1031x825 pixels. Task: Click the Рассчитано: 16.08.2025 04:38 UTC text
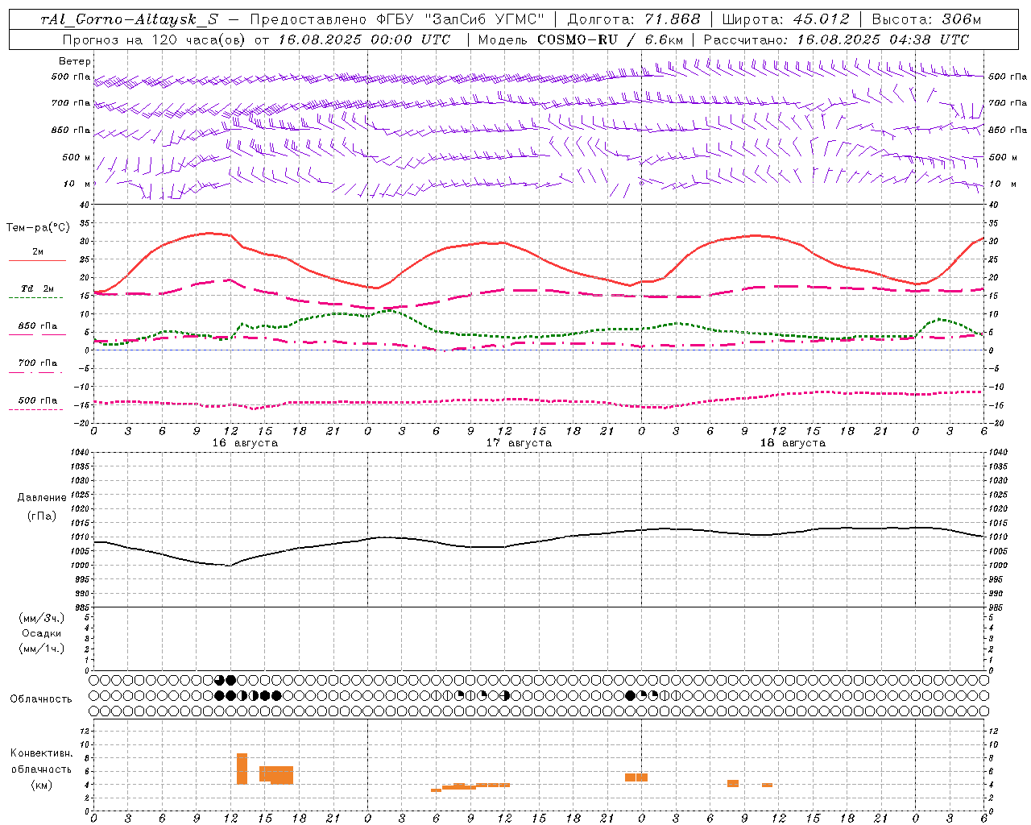click(x=836, y=39)
